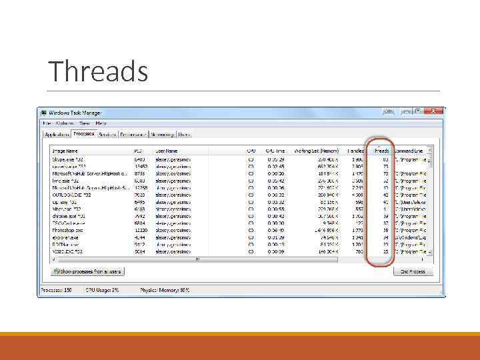Viewport: 480px width, 360px height.
Task: Open the Options menu
Action: (x=65, y=123)
